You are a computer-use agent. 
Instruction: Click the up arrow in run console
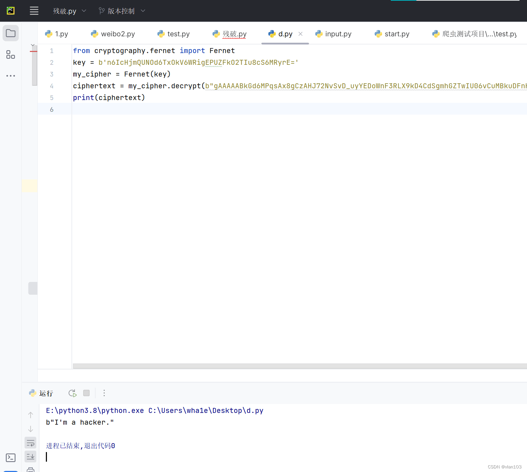pyautogui.click(x=31, y=415)
